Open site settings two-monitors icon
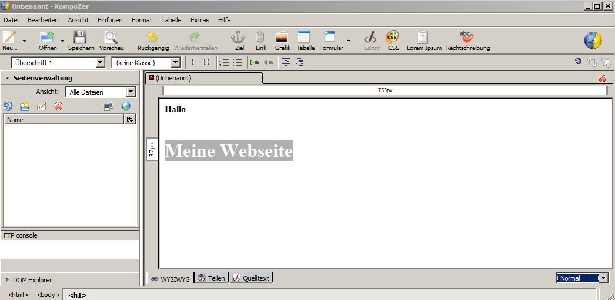This screenshot has height=300, width=615. pos(109,106)
